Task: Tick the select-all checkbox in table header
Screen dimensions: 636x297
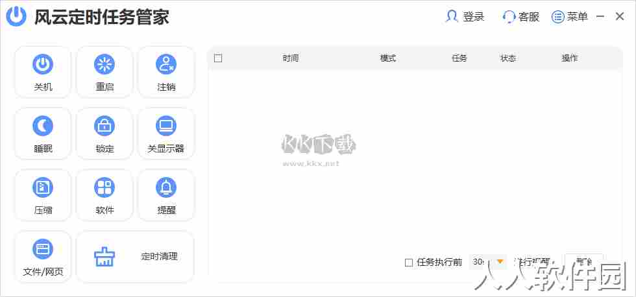Action: [218, 58]
